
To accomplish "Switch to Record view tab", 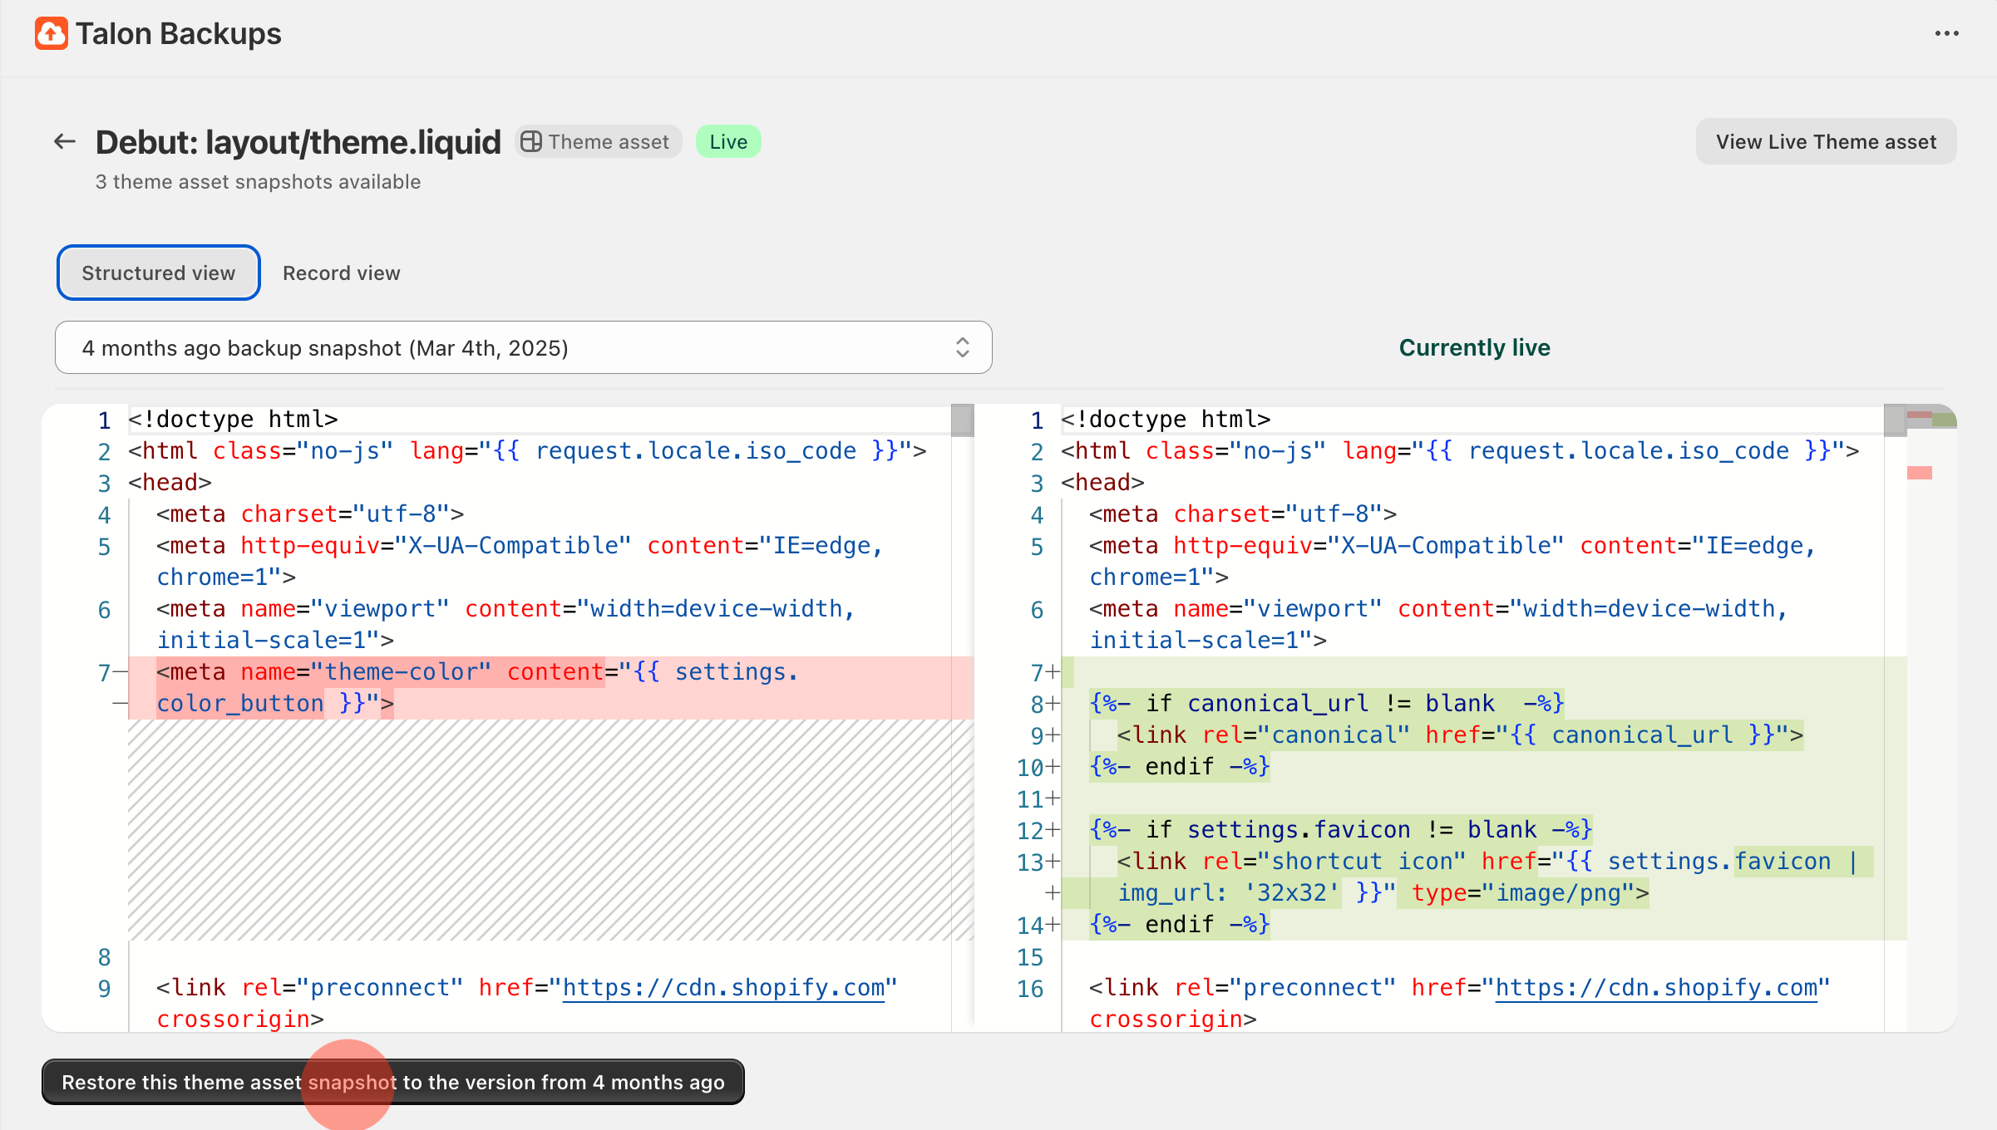I will (x=341, y=273).
